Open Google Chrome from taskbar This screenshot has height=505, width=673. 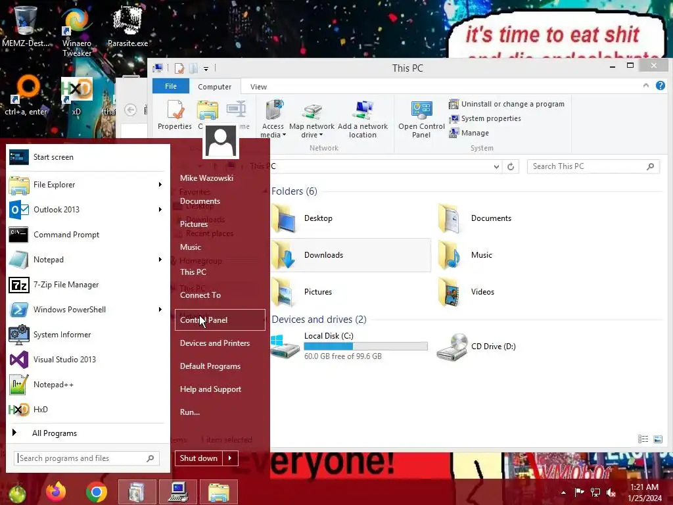coord(96,492)
